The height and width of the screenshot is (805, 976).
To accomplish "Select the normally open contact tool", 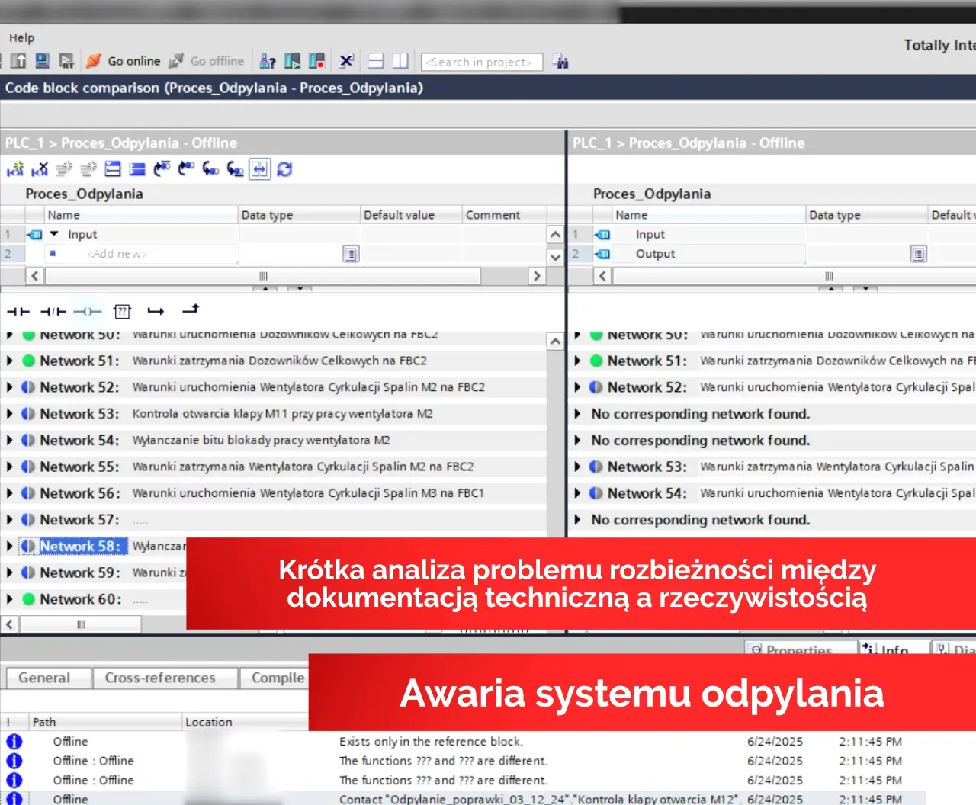I will pos(18,311).
